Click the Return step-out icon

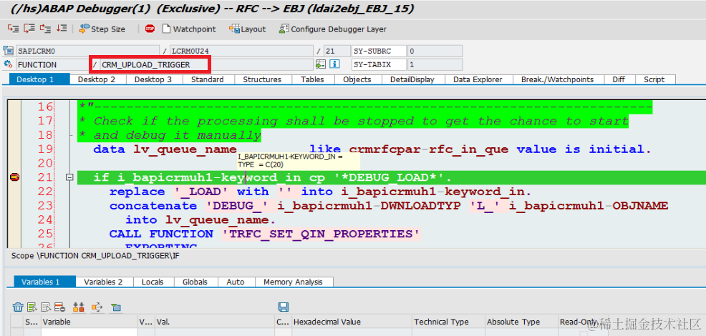tap(45, 29)
